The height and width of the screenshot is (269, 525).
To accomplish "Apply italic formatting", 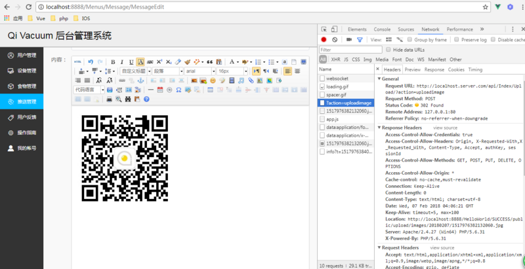I will click(x=122, y=62).
